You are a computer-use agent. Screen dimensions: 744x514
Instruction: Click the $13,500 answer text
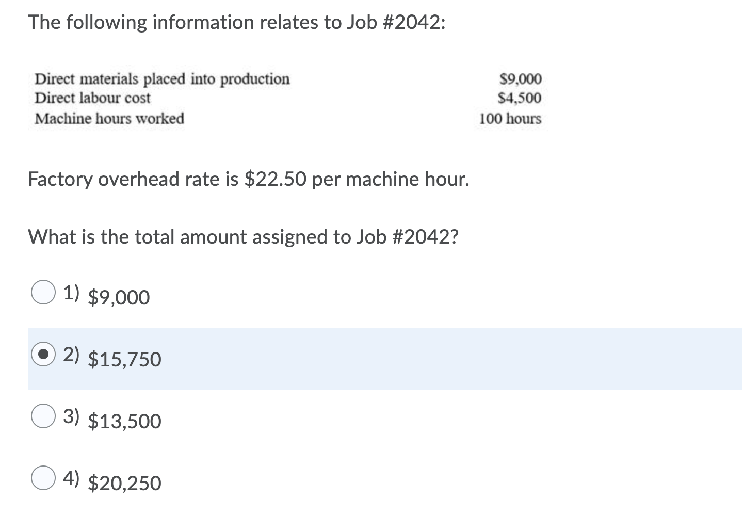point(125,422)
